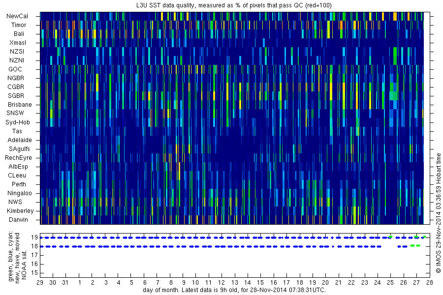Click the SGBR region label
443x295 pixels.
point(16,96)
